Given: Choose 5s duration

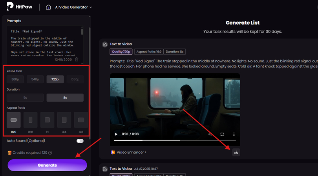Looking at the screenshot, I should pos(25,98).
